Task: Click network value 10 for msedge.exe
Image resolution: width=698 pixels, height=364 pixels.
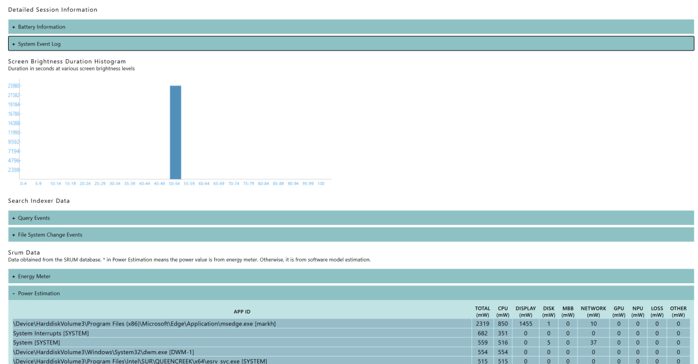Action: [593, 323]
